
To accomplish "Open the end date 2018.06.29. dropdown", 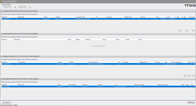I will point(28,7).
